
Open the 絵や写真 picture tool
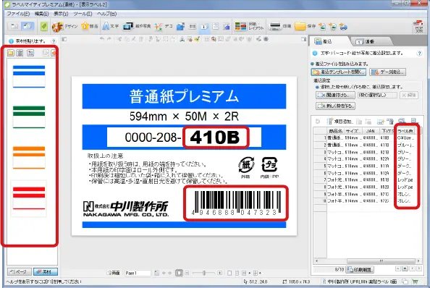137,26
